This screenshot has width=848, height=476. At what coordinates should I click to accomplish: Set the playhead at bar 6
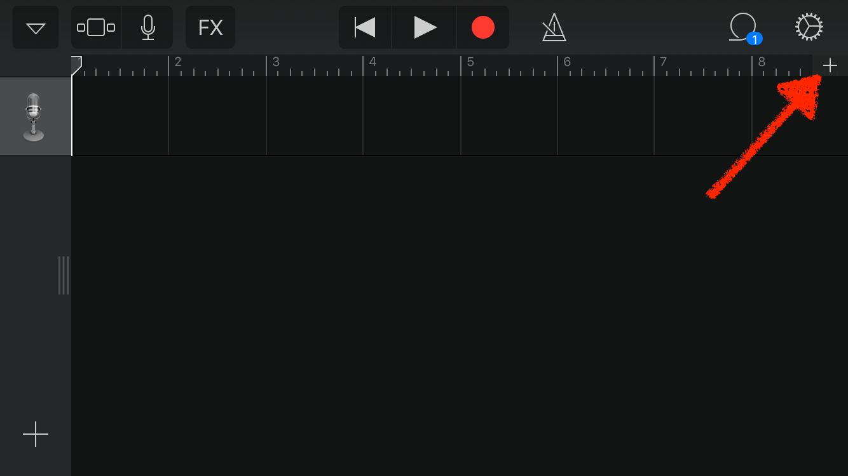567,62
